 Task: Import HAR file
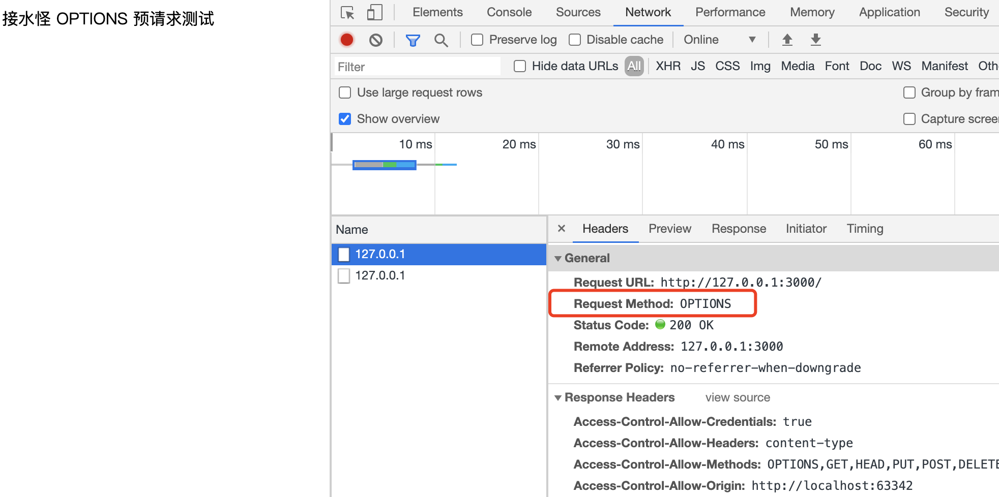click(787, 39)
